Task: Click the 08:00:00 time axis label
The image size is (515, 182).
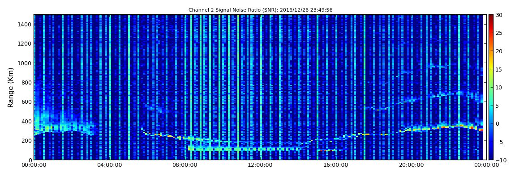Action: [184, 165]
